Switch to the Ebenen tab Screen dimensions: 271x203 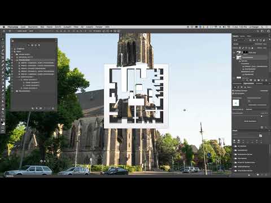(x=235, y=36)
